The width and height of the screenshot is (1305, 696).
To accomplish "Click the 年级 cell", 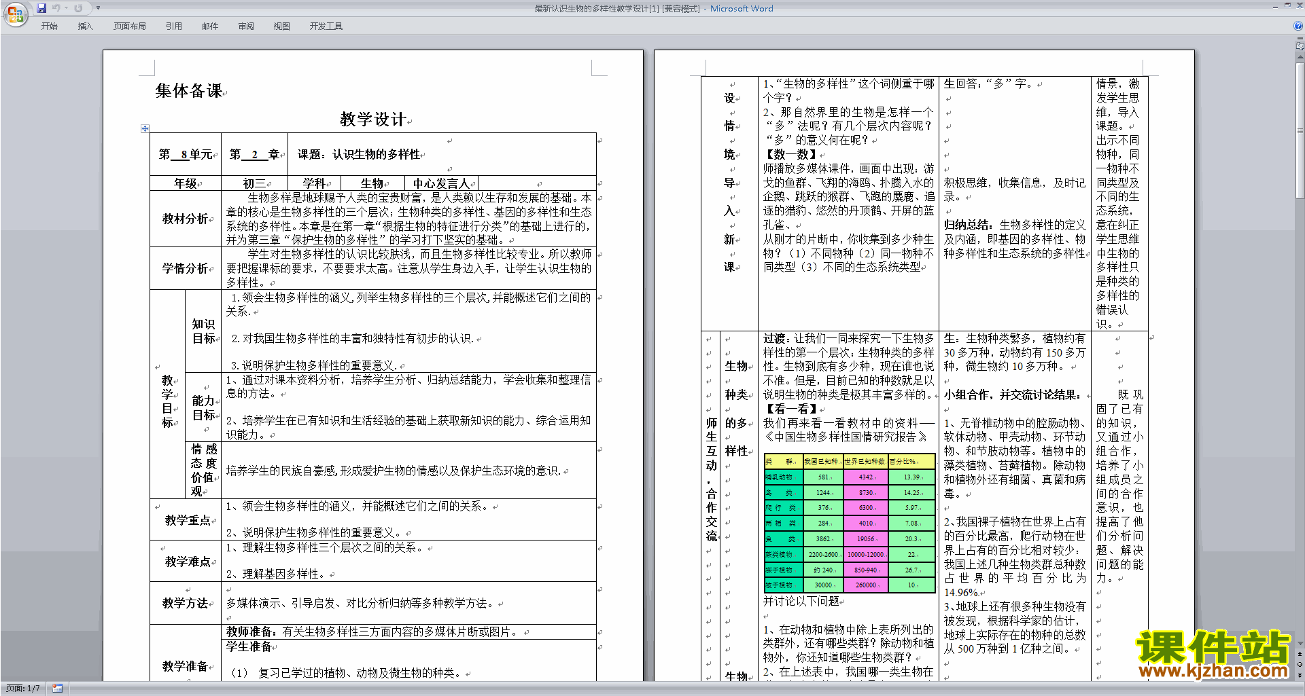I will [185, 183].
